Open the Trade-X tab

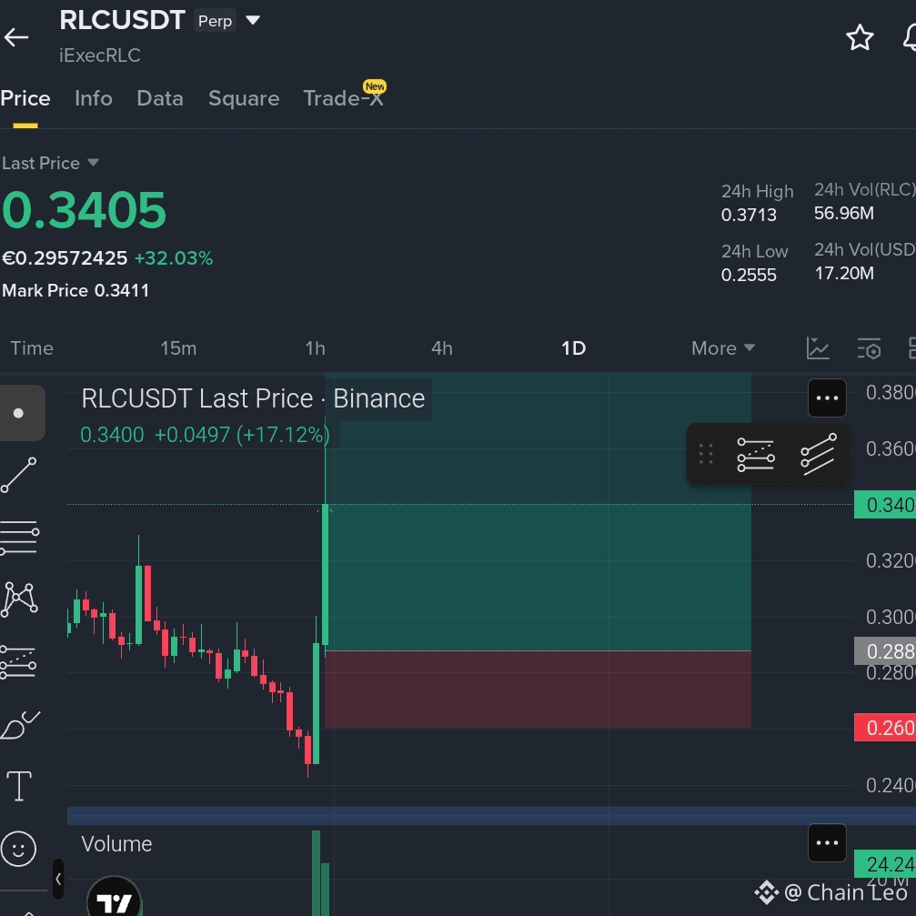point(344,97)
